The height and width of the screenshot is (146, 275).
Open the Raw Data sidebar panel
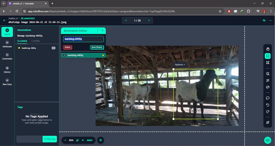point(7,82)
